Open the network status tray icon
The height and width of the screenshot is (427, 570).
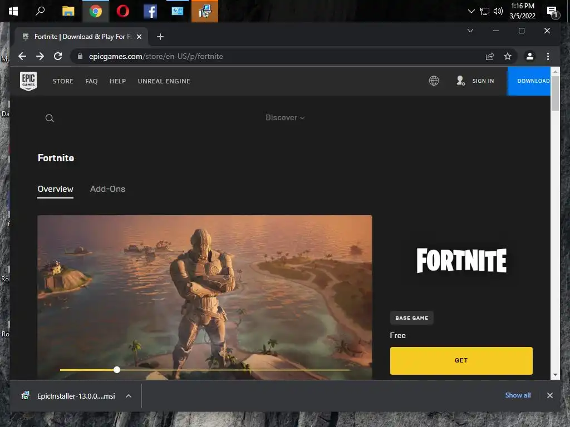click(485, 11)
